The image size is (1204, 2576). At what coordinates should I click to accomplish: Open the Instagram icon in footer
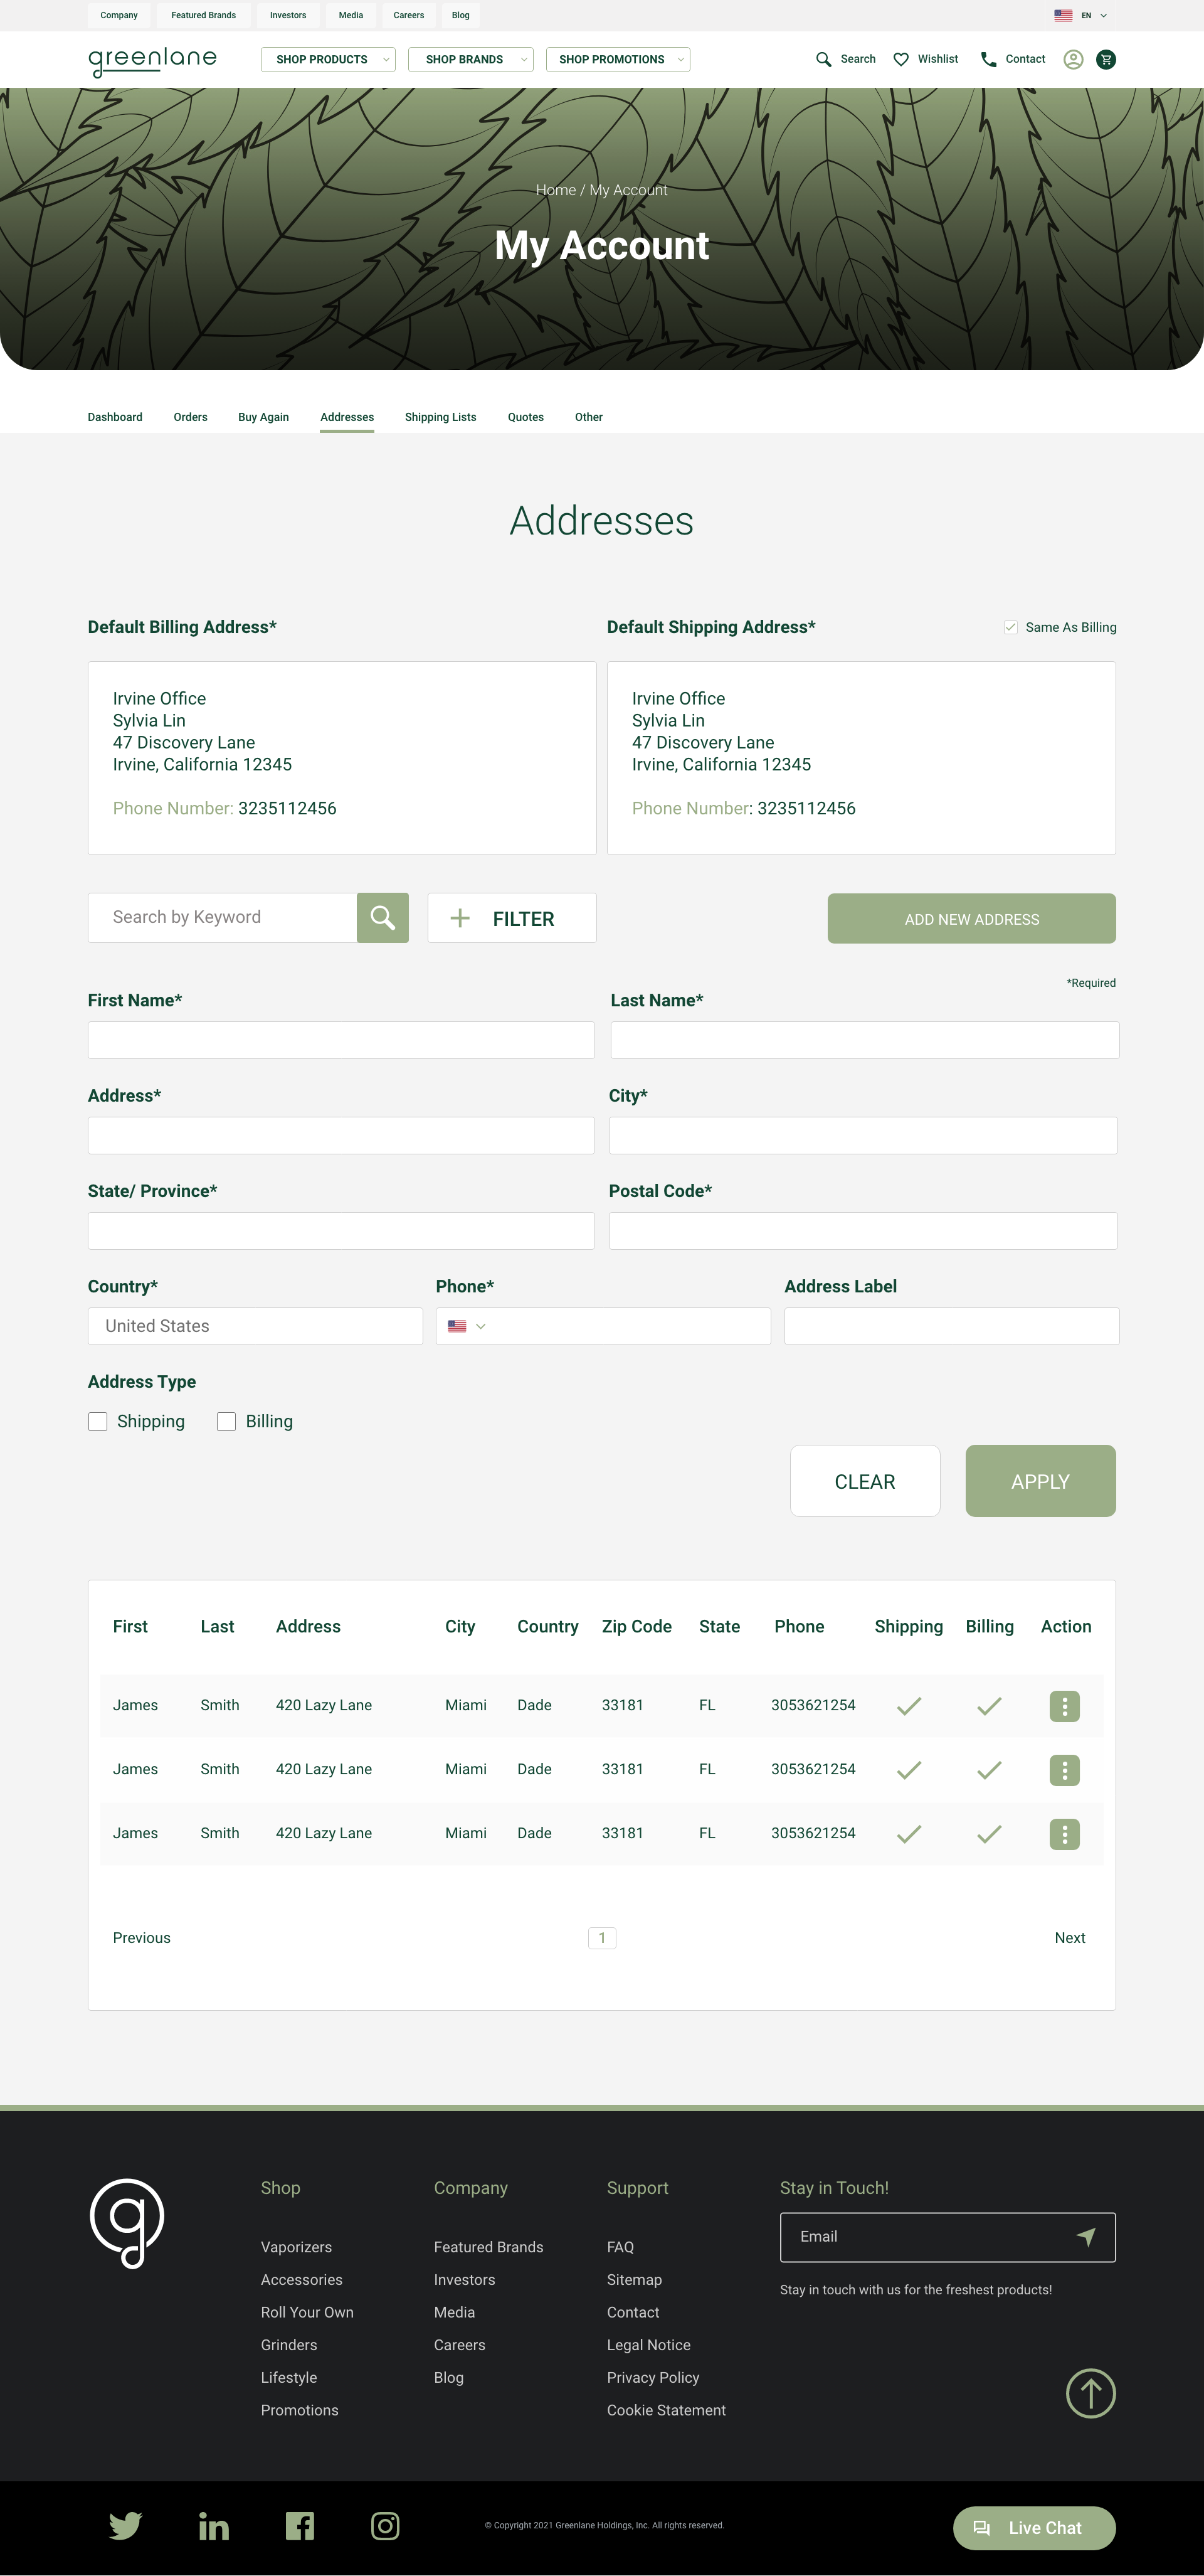[386, 2526]
